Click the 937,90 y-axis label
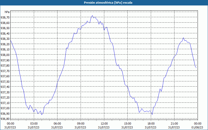The image size is (208, 130). pos(5,60)
